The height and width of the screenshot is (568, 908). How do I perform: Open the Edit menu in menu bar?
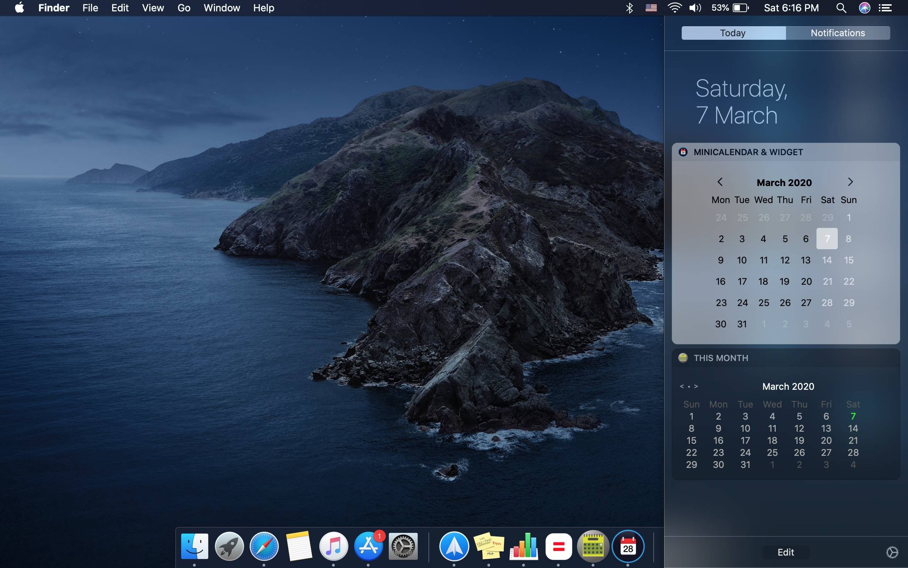120,8
